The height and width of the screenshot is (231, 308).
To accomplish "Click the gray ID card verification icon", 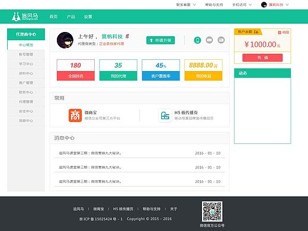I will (x=221, y=40).
